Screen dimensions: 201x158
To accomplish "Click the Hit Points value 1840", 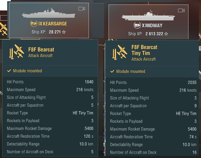I will tap(89, 82).
